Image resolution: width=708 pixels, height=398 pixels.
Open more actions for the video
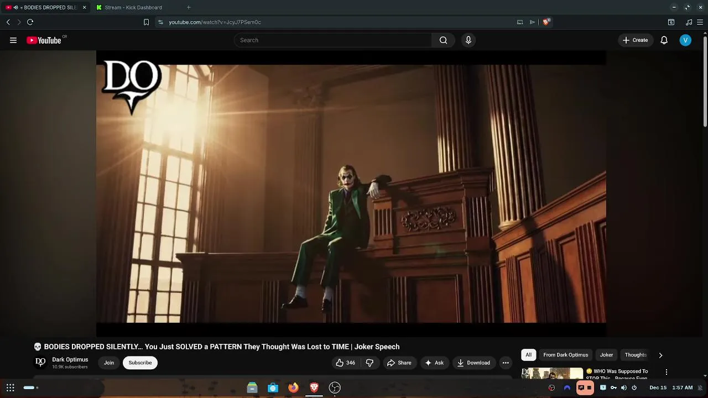[x=506, y=363]
